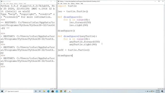
Task: Open Window menu in the editor window
Action: (x=78, y=3)
